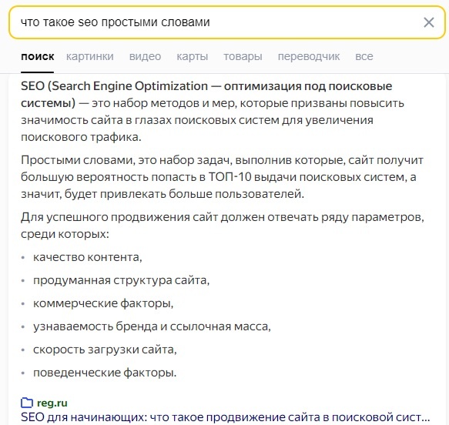Click the list item 'скорость загрузки сайта,'
The height and width of the screenshot is (425, 449).
[x=105, y=350]
